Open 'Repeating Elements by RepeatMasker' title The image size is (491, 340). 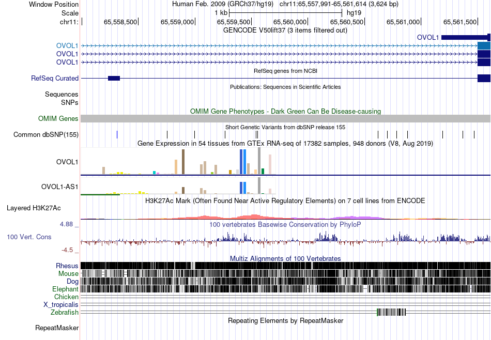[x=285, y=320]
